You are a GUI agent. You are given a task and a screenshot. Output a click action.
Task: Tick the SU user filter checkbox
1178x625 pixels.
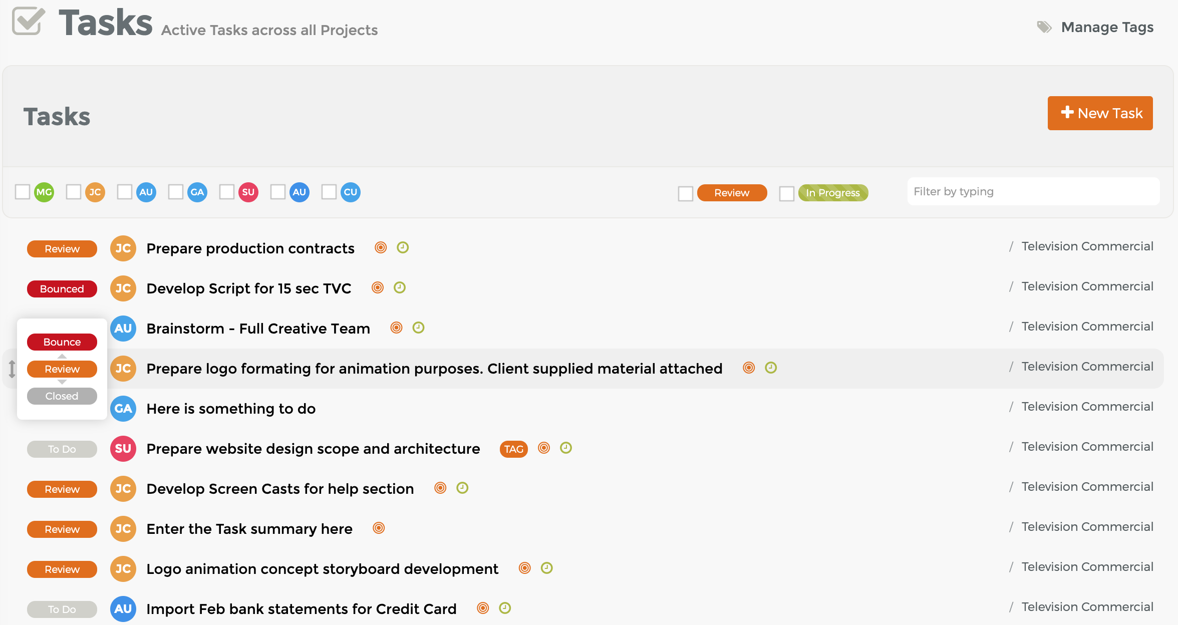coord(227,192)
